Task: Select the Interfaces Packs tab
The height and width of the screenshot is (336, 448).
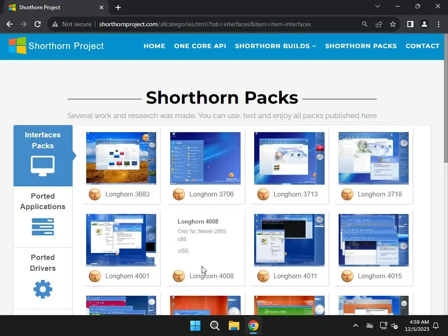Action: 43,156
